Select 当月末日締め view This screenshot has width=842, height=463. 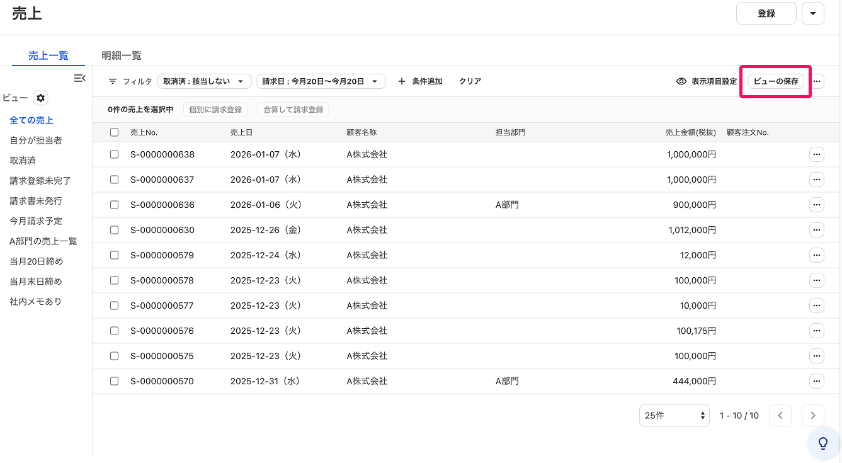pos(36,282)
